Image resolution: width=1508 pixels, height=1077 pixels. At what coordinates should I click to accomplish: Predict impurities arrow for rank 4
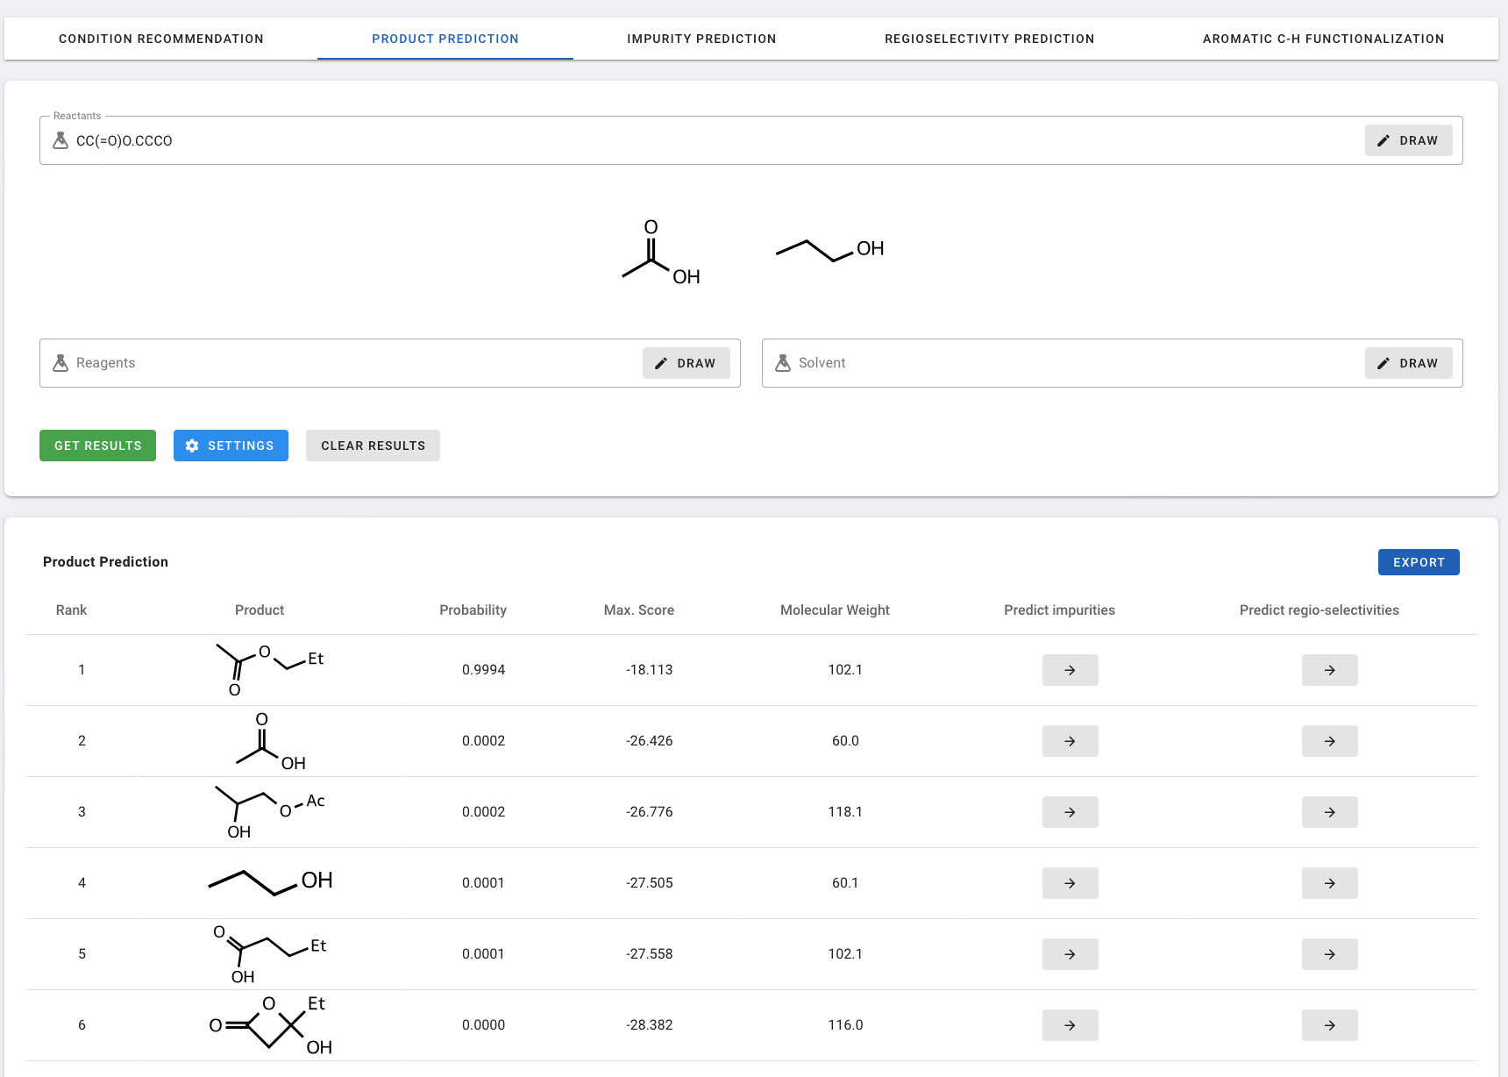[x=1070, y=883]
